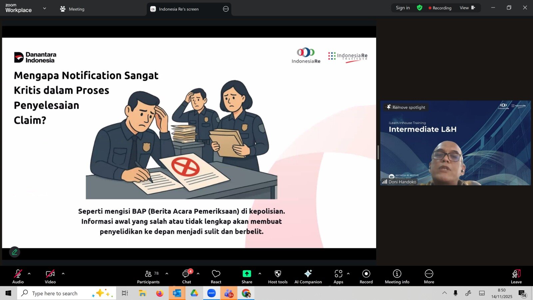
Task: Click the Sign in button
Action: coord(402,8)
